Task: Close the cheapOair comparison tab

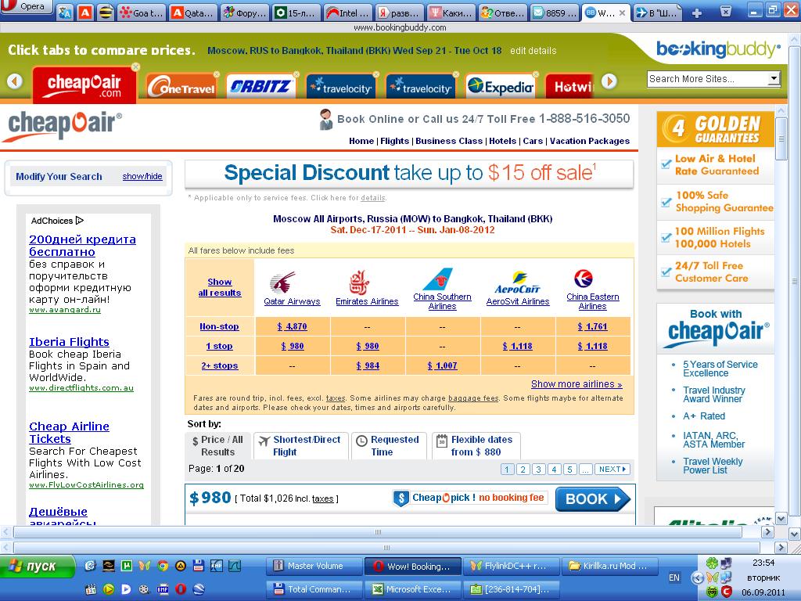Action: [x=135, y=67]
